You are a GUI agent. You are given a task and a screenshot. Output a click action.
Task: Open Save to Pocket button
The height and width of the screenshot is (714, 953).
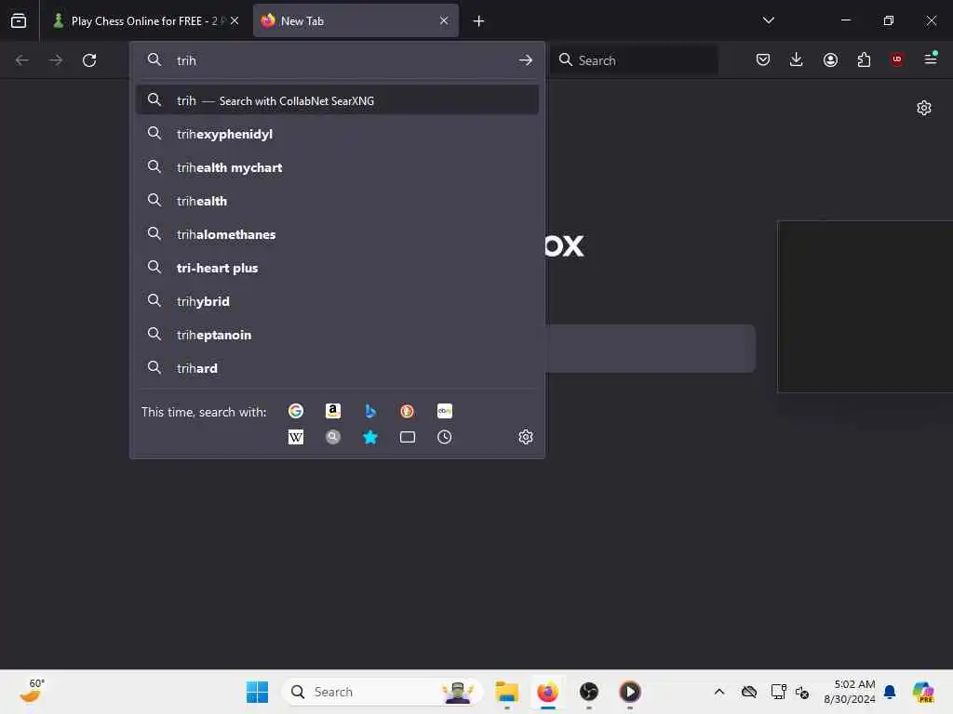click(763, 59)
